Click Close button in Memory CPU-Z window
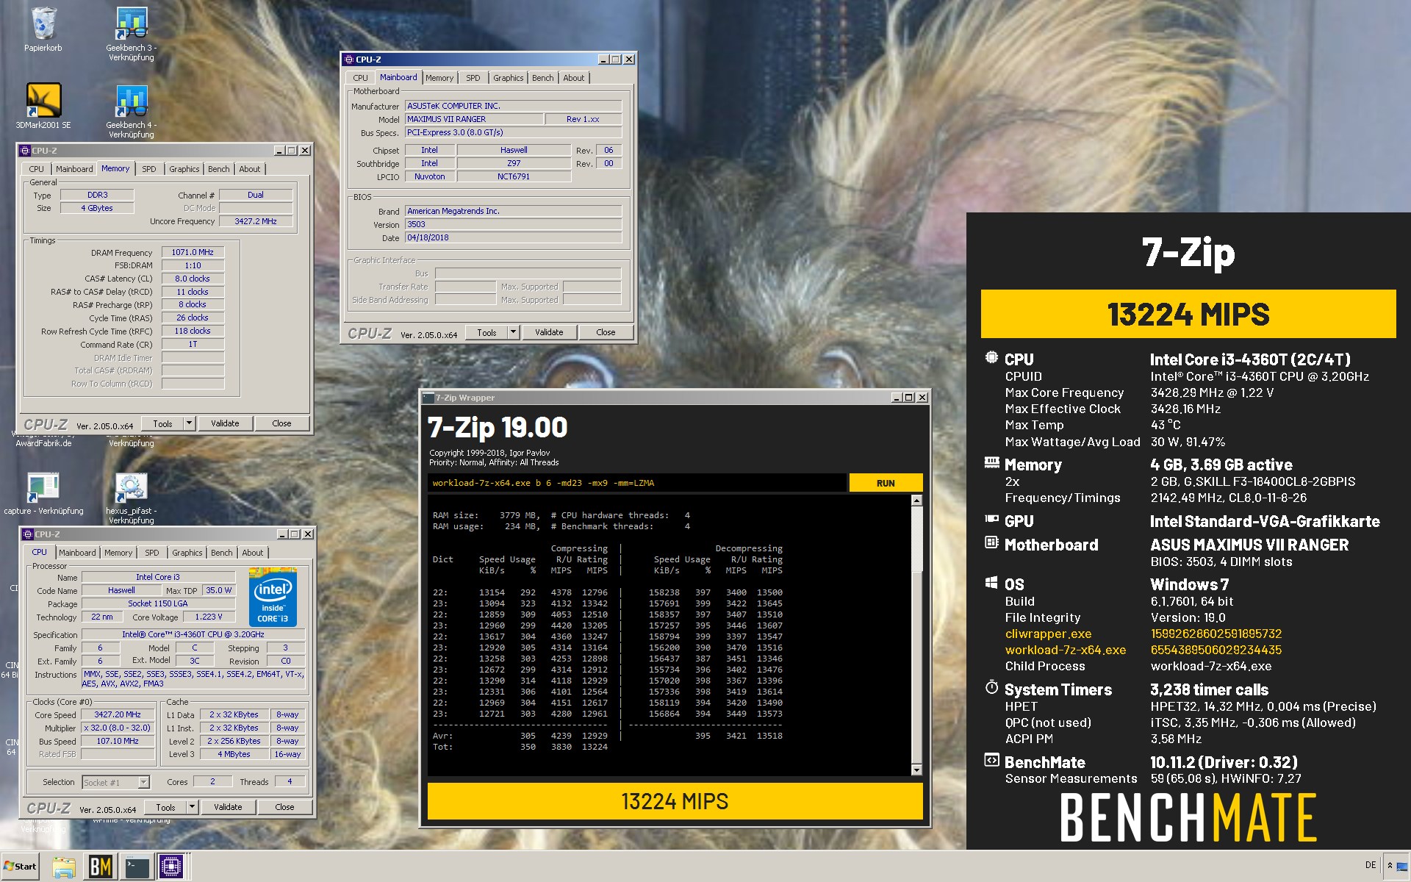Image resolution: width=1411 pixels, height=882 pixels. point(281,423)
